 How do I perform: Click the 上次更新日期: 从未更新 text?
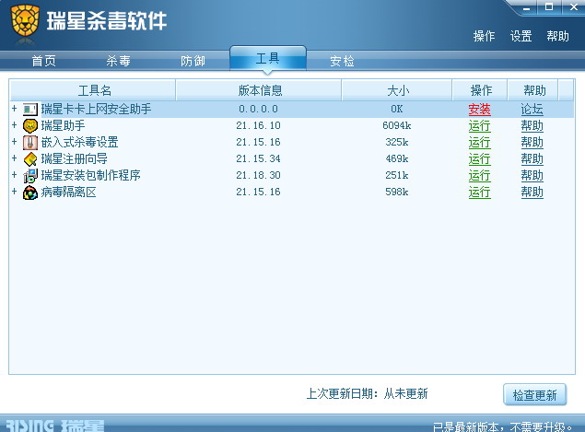pyautogui.click(x=367, y=393)
